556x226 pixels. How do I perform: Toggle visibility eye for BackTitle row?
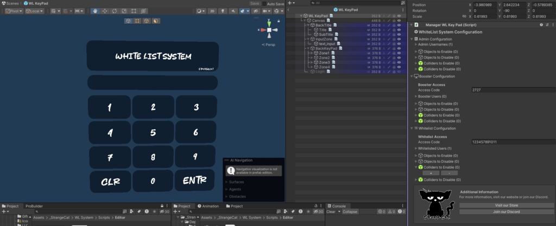tap(399, 25)
